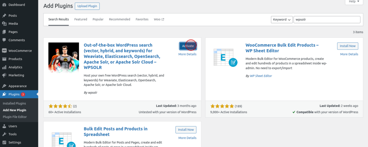Open More Details for WPSOLR plugin

click(187, 54)
